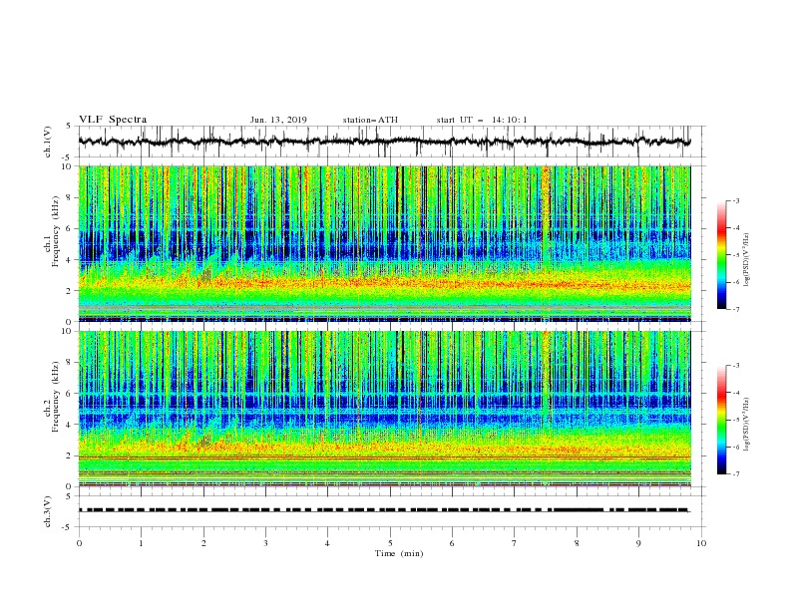Viewport: 790px width, 610px height.
Task: Select the "start UT = 14:10:1" text
Action: 482,120
